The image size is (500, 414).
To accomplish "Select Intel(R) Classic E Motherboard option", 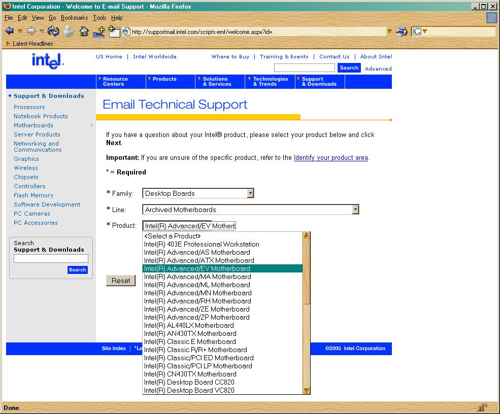I will click(x=222, y=341).
